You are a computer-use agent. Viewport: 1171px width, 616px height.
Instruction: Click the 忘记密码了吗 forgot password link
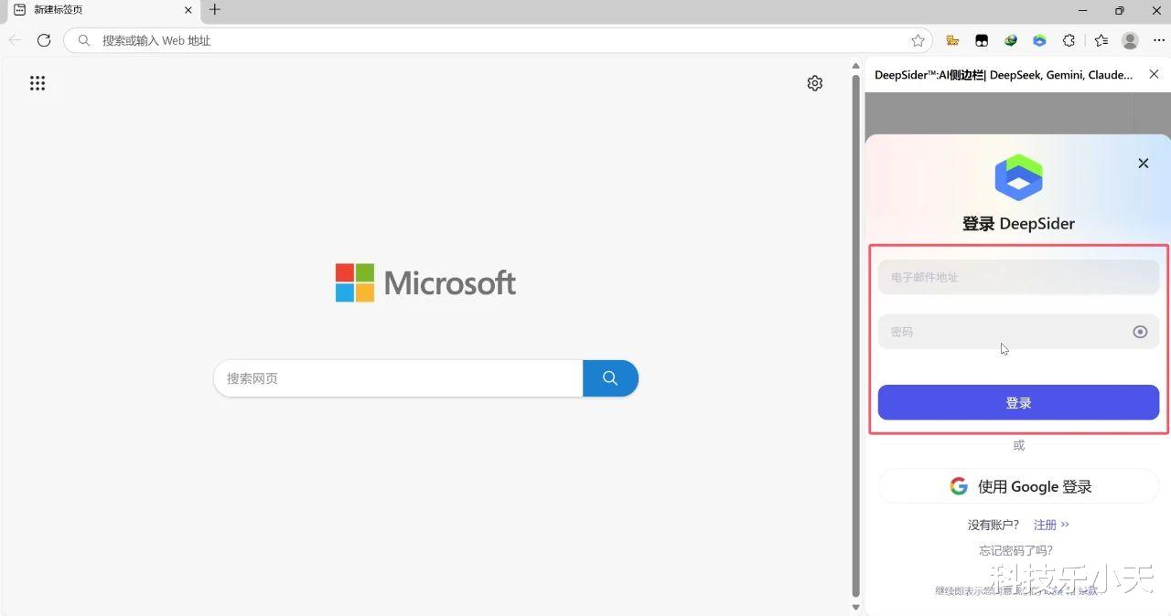tap(1015, 550)
